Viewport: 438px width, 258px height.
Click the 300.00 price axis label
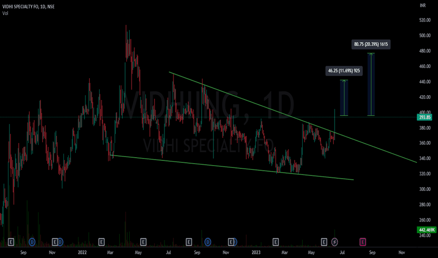click(425, 189)
